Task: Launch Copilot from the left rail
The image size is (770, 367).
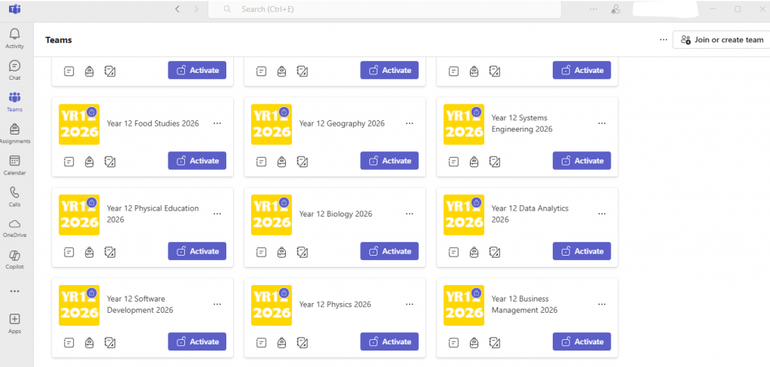Action: point(14,259)
